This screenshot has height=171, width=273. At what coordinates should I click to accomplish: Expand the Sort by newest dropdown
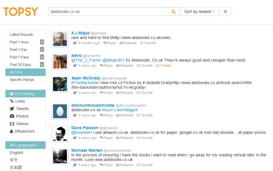click(x=199, y=12)
